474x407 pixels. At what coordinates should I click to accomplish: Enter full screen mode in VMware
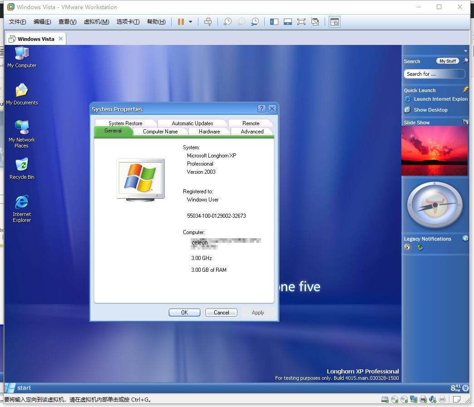(x=301, y=22)
